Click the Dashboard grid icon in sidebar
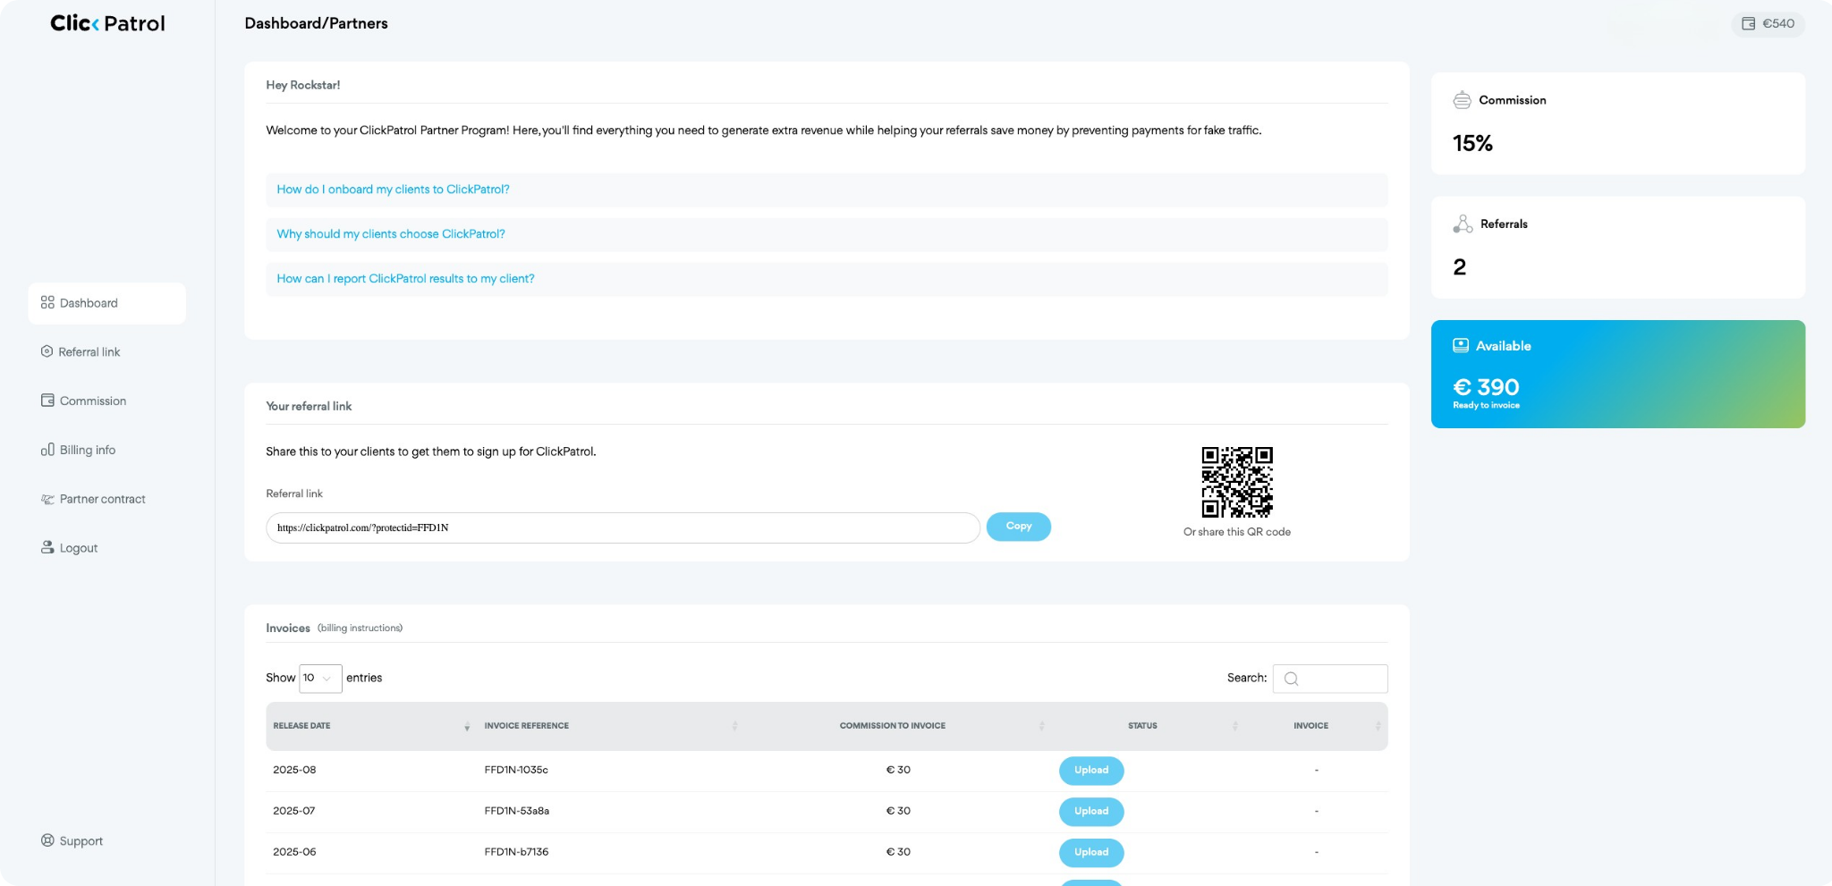 [47, 303]
